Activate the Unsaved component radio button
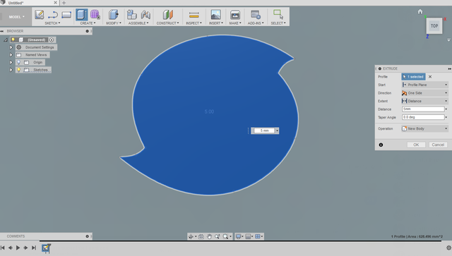 tap(52, 39)
